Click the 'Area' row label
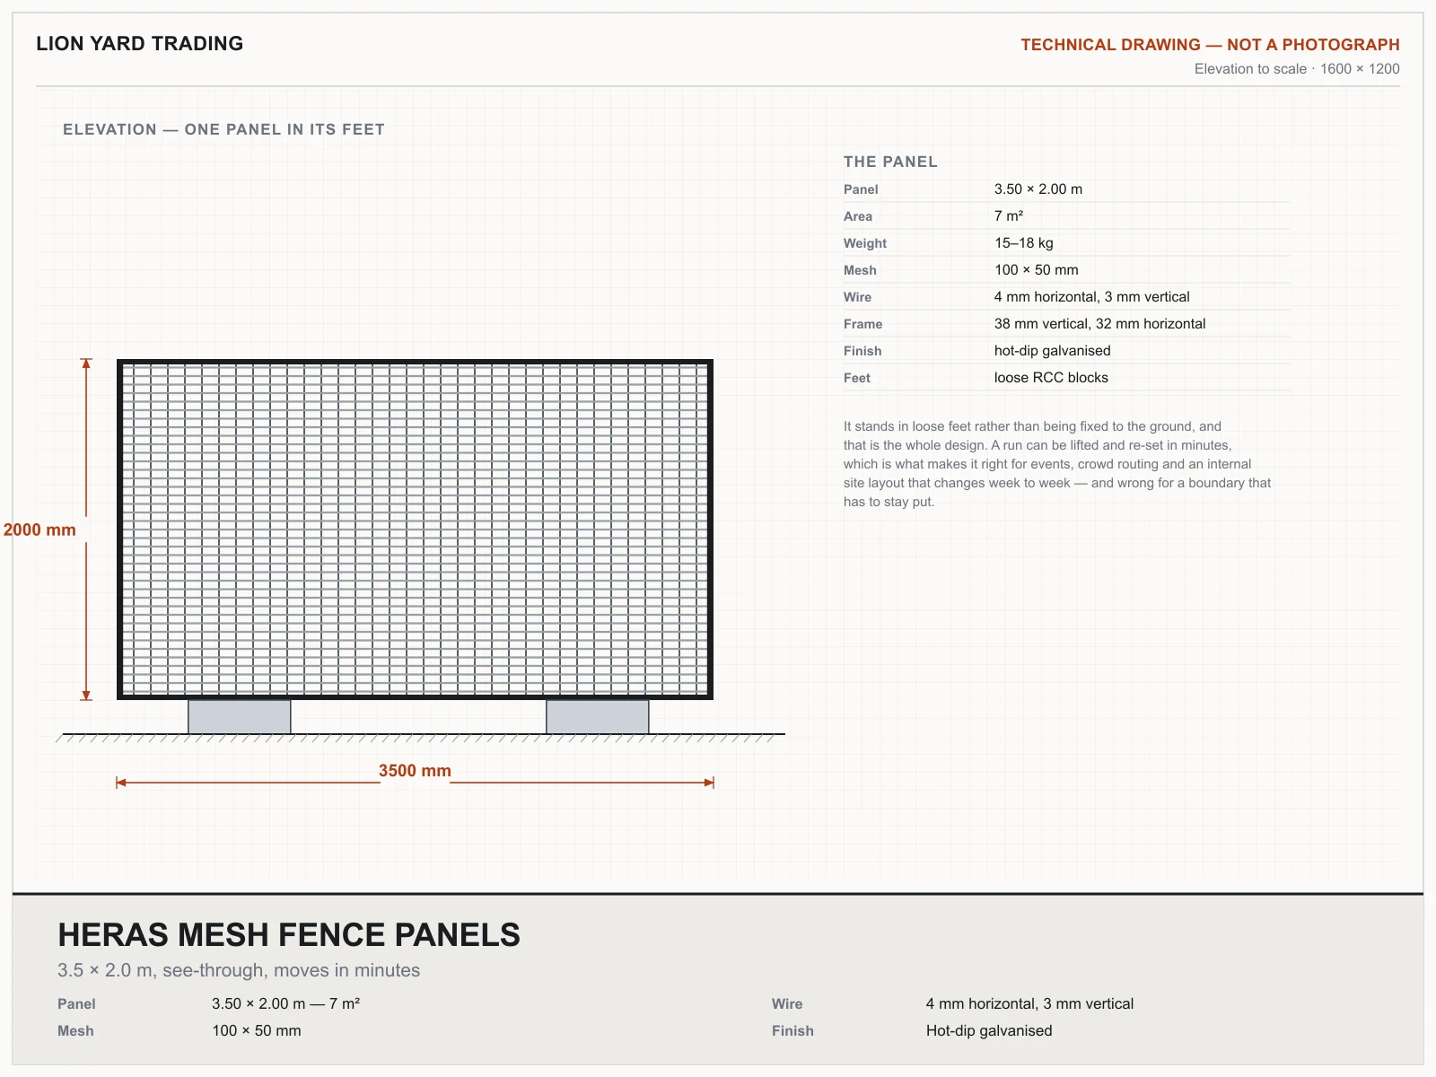The image size is (1436, 1077). pyautogui.click(x=858, y=216)
